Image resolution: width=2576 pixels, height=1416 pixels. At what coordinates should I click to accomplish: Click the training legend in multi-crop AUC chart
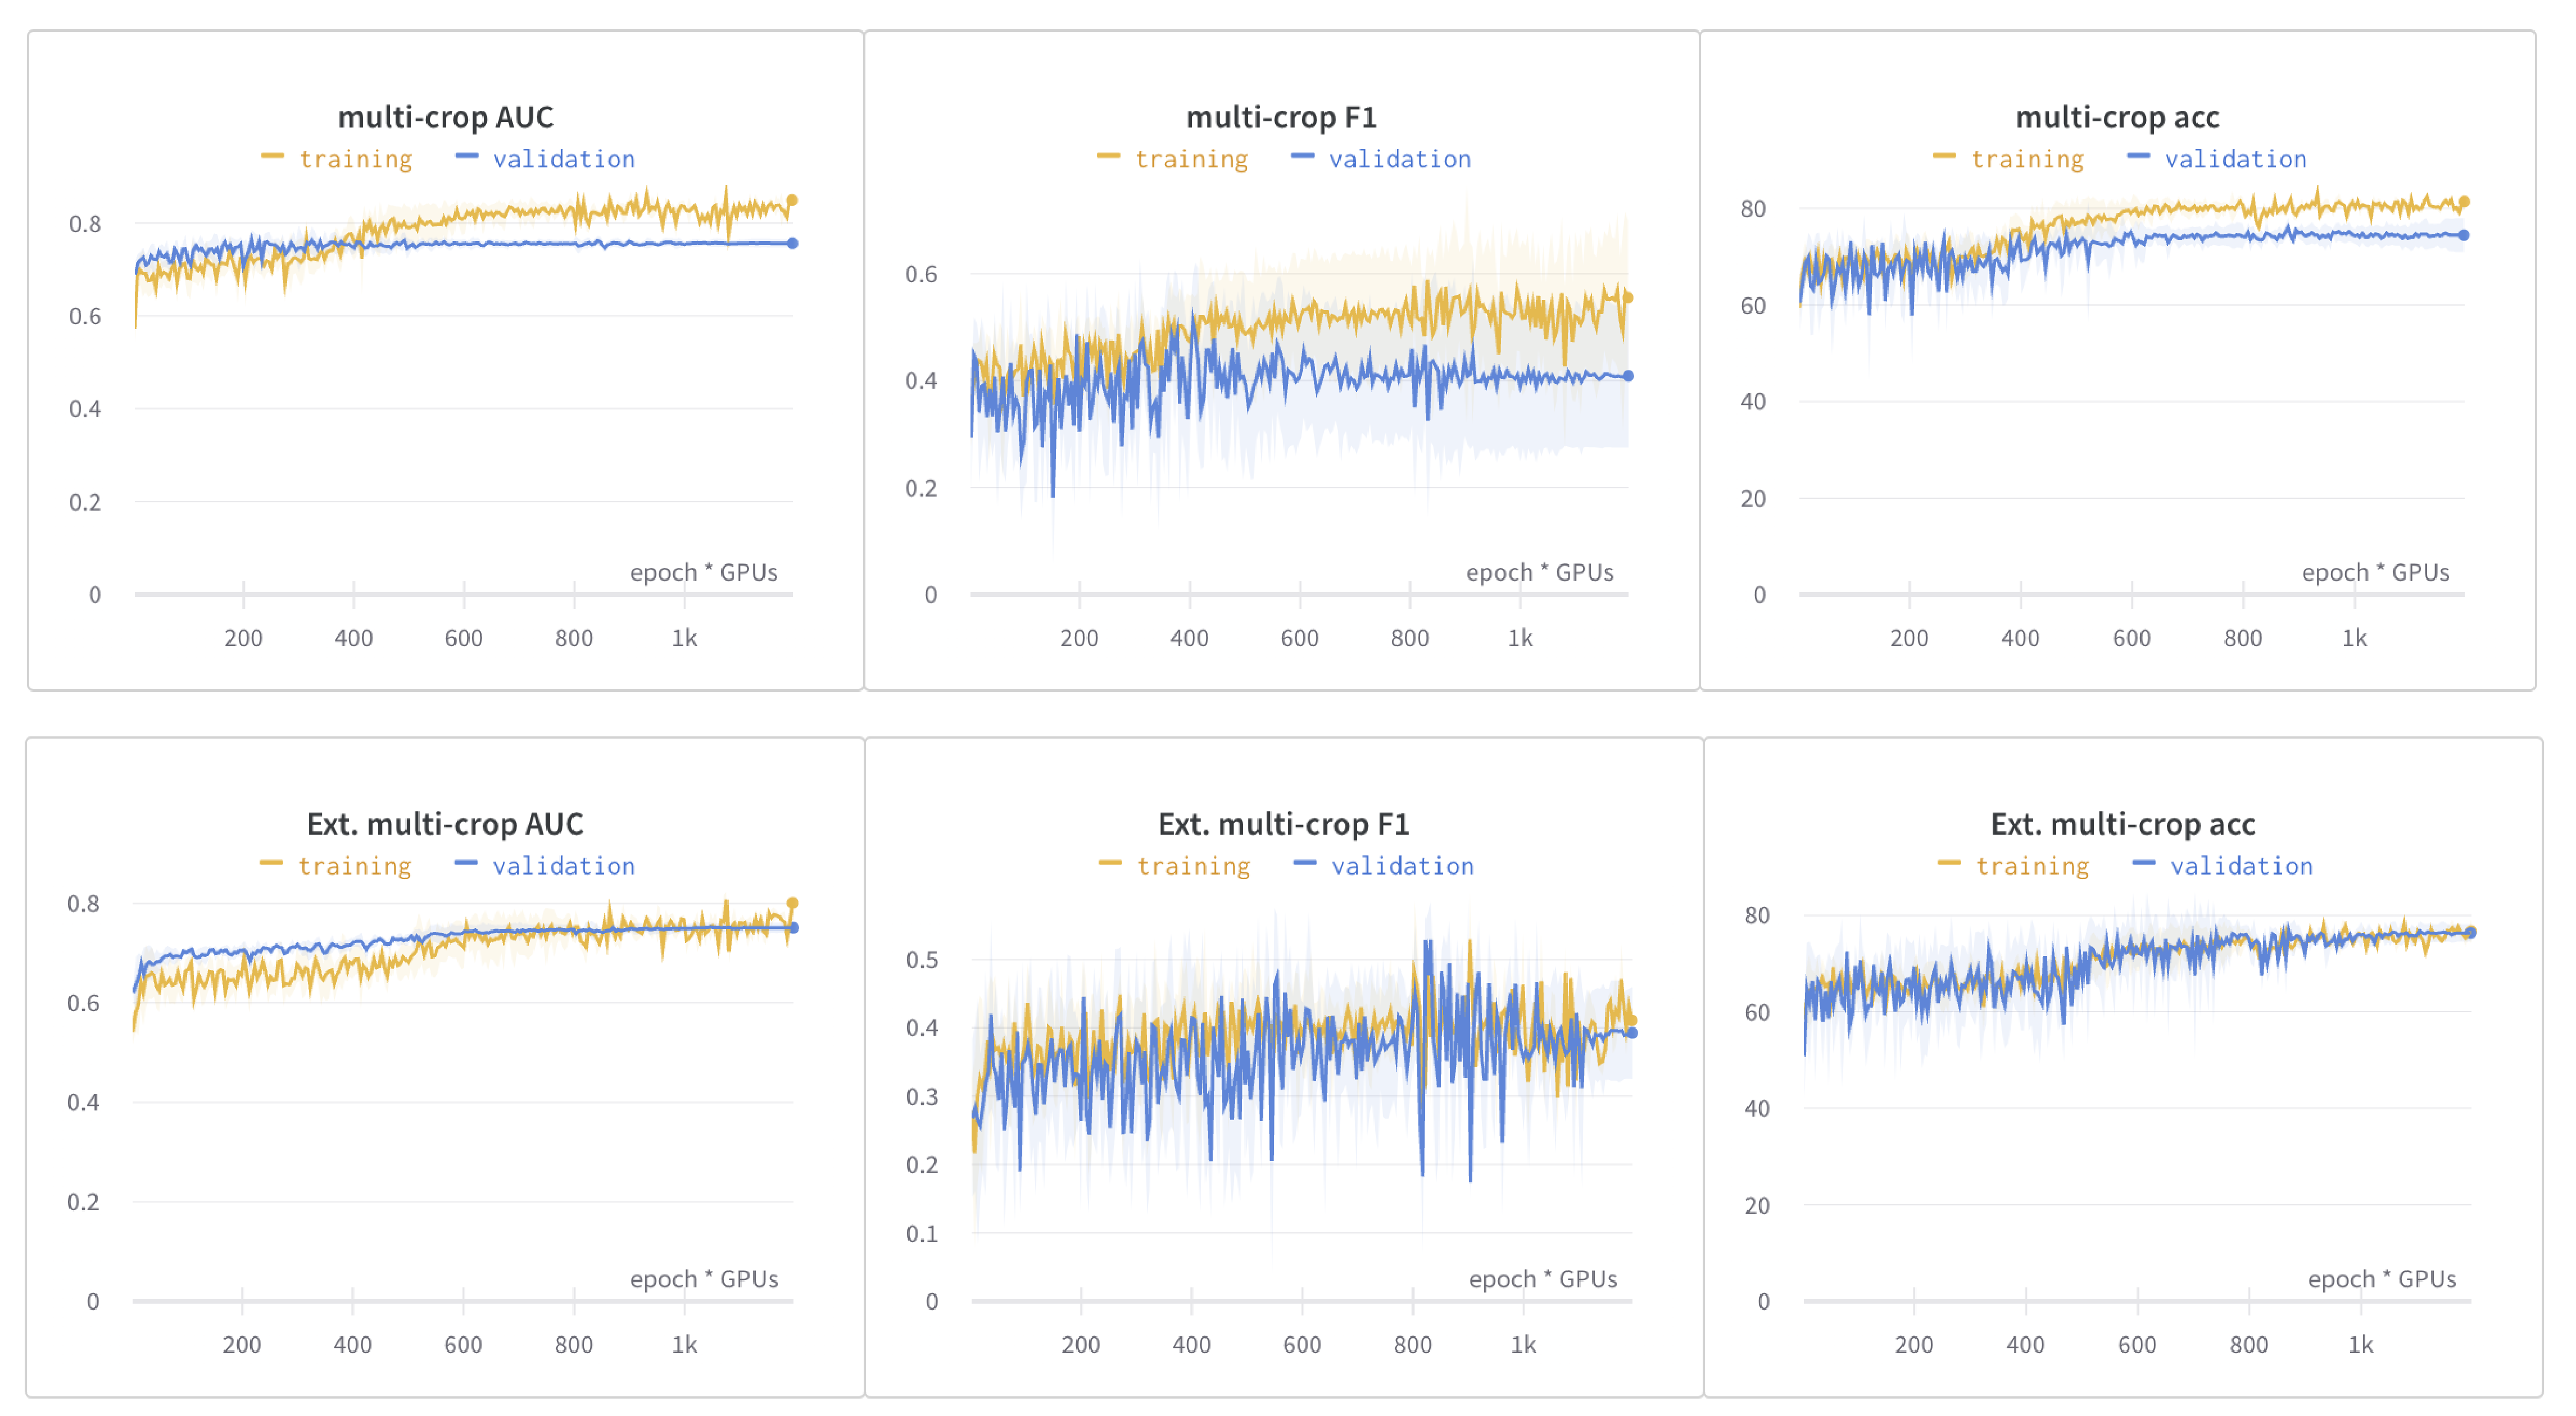[337, 159]
